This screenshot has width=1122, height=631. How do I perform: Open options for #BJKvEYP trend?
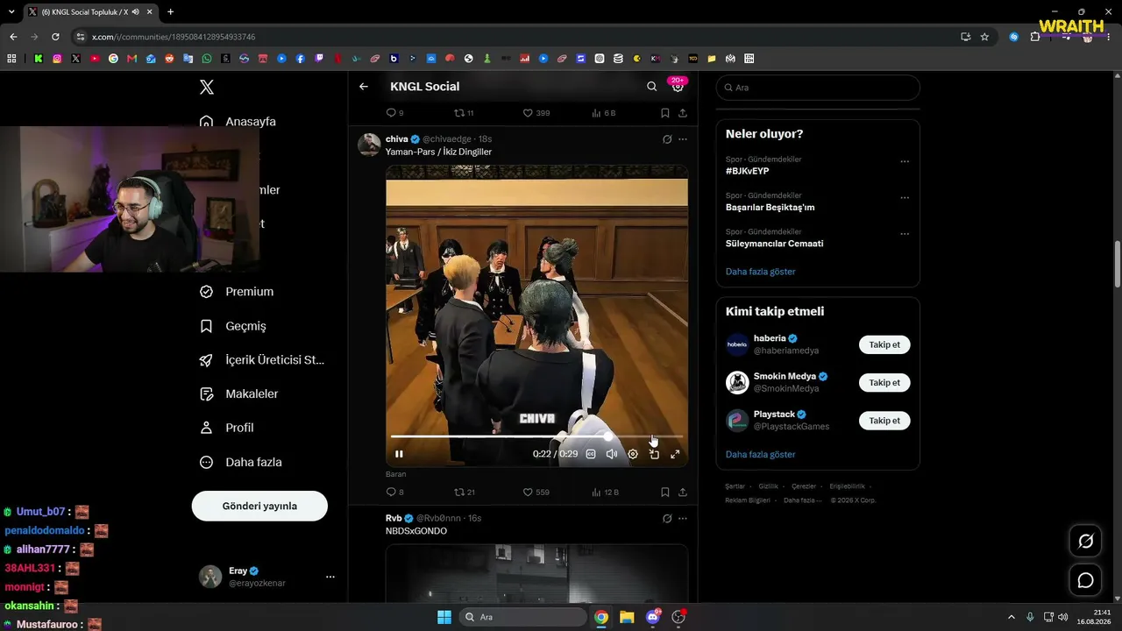coord(905,161)
